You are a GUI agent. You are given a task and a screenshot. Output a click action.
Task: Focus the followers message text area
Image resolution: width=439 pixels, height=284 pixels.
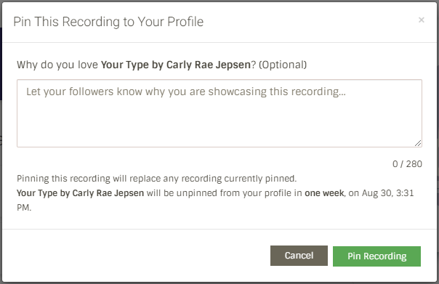219,113
